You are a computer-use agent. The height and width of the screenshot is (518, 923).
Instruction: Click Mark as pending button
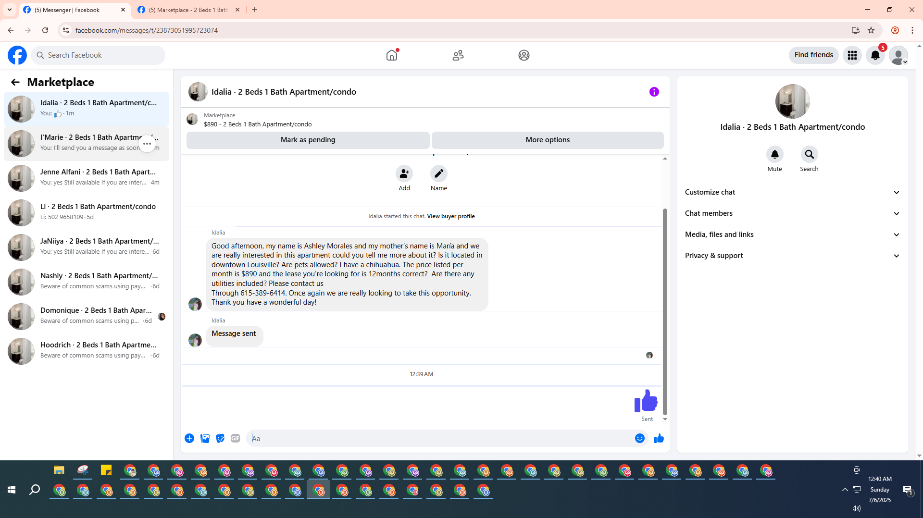tap(308, 140)
